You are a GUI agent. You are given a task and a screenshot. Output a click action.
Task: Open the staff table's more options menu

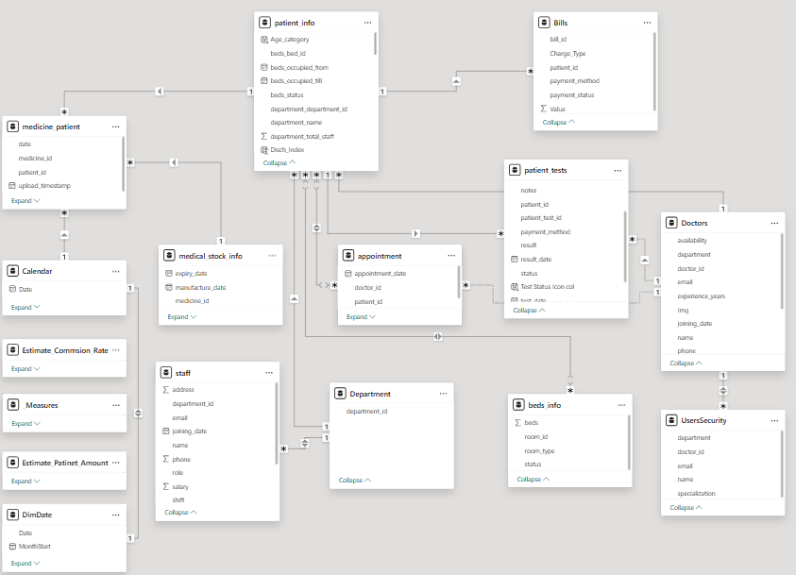coord(269,373)
